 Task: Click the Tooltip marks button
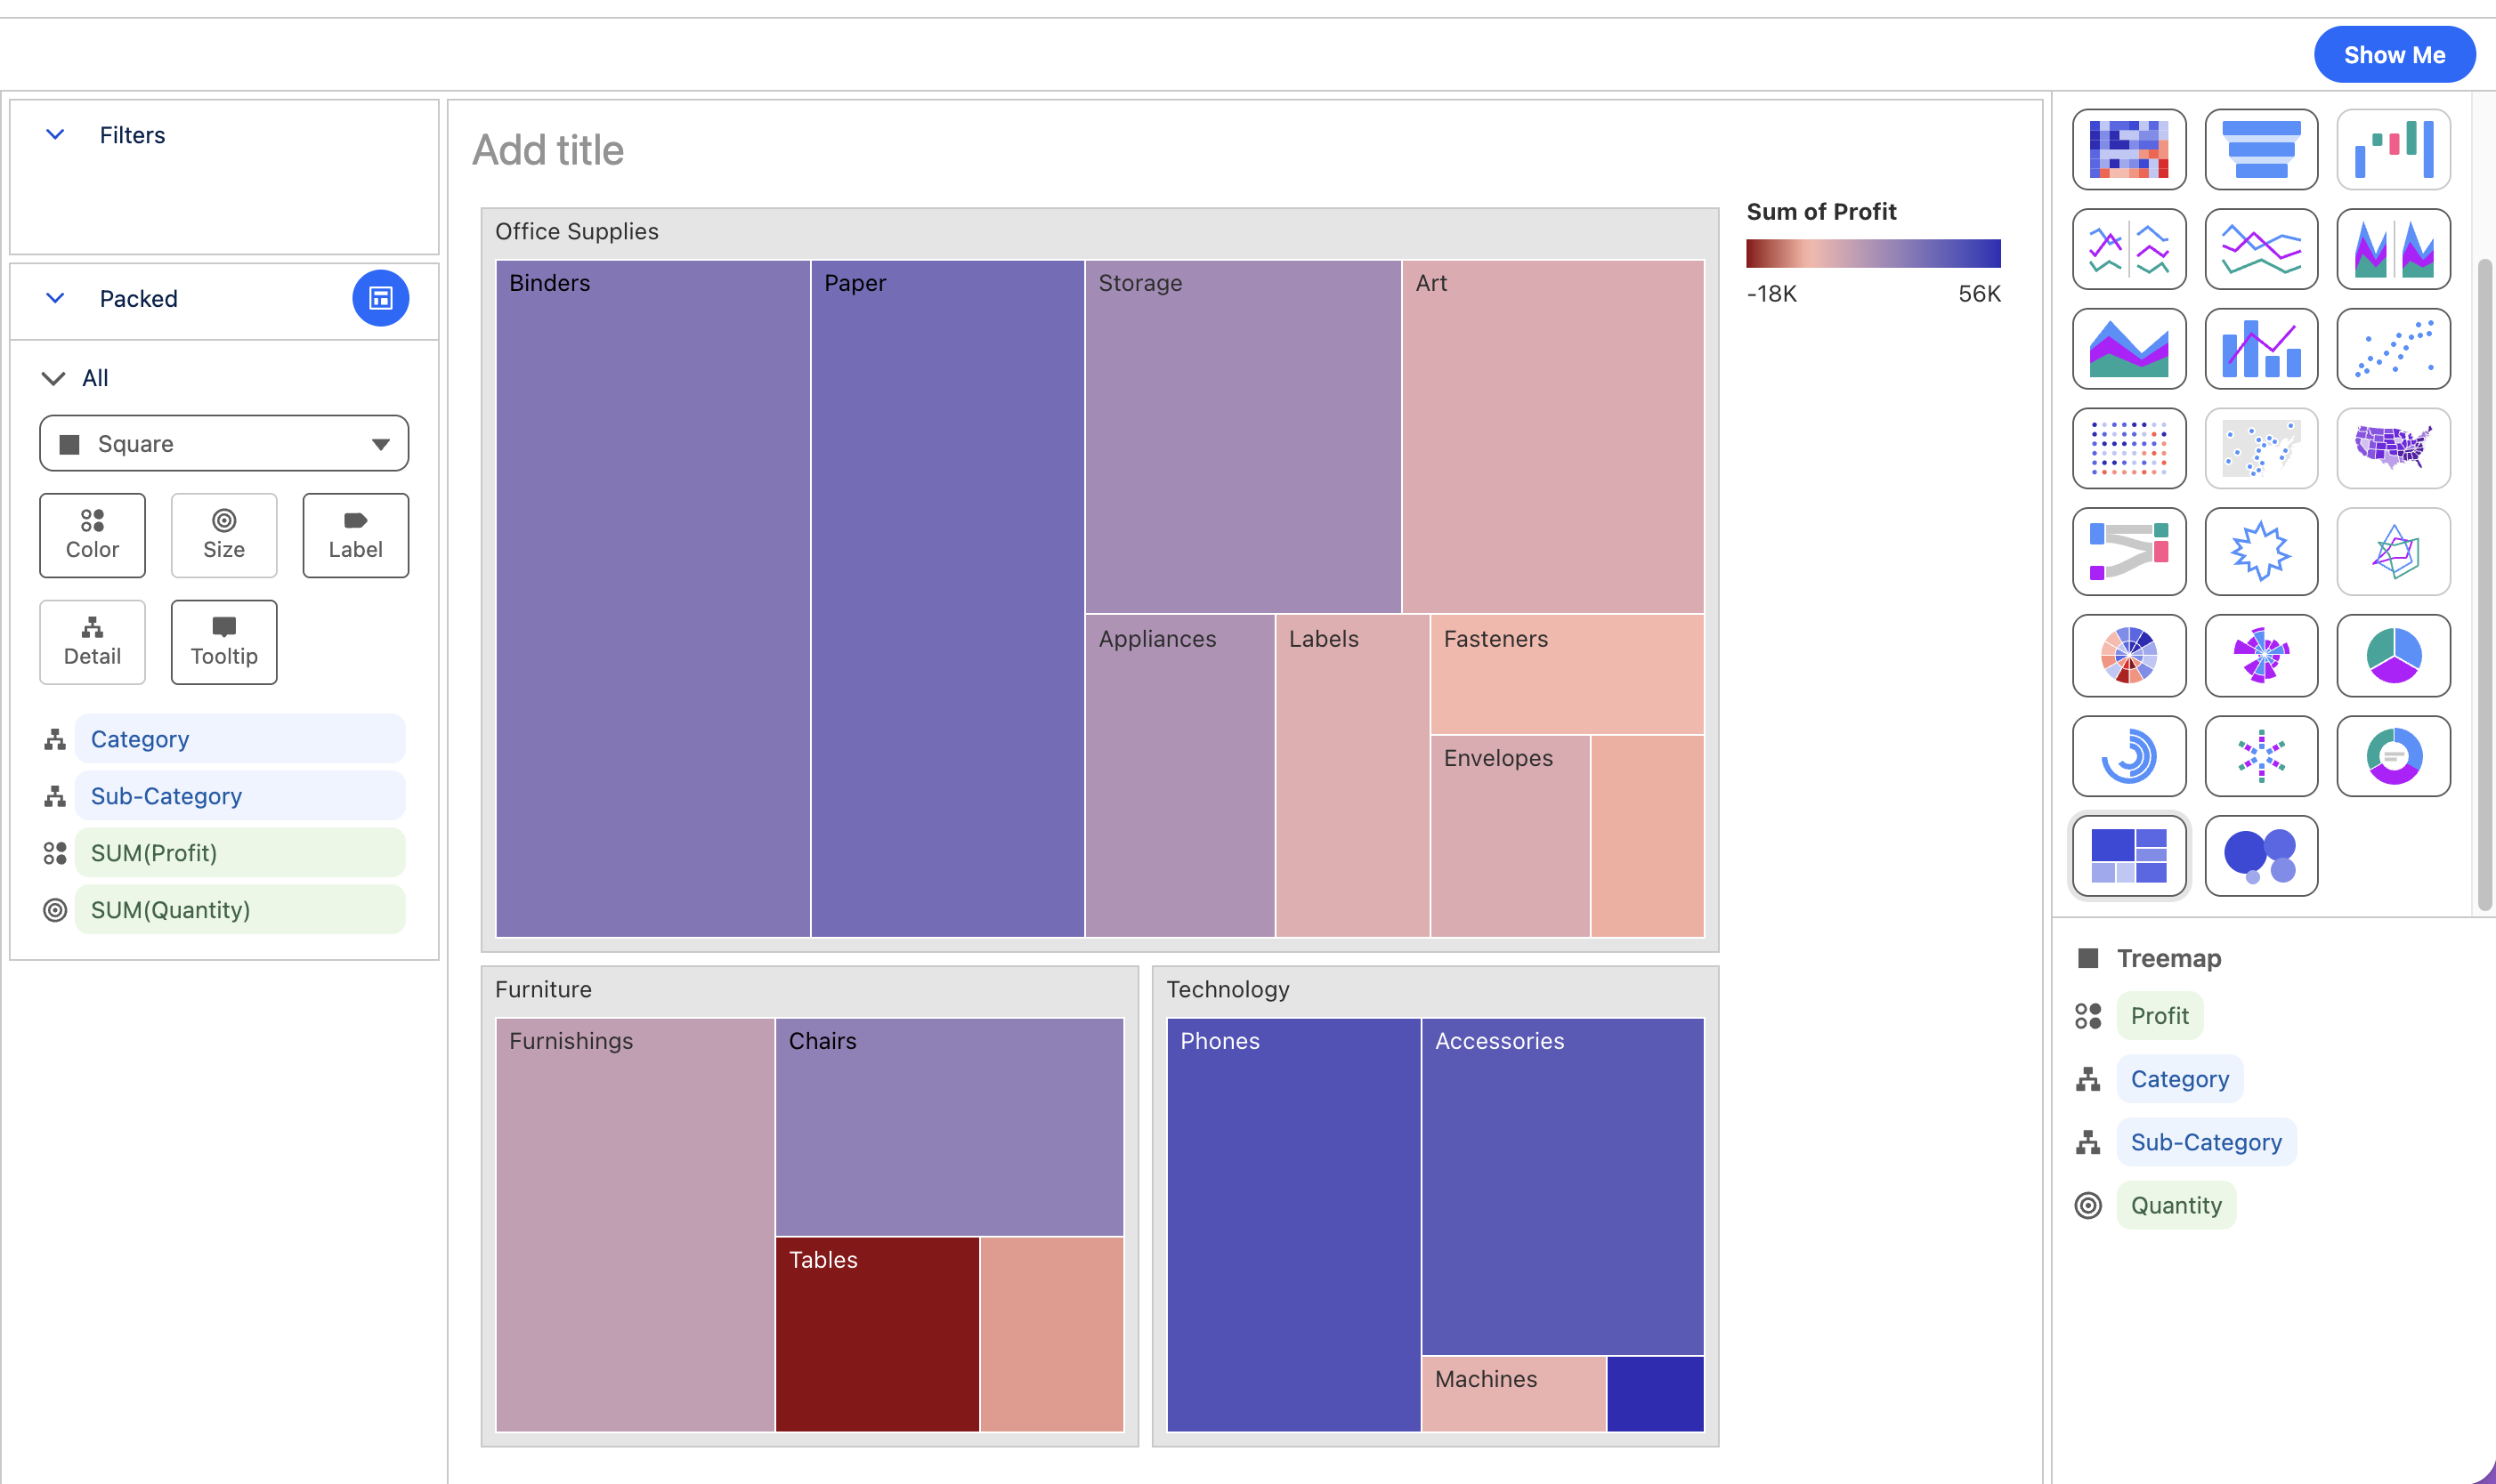click(x=224, y=642)
